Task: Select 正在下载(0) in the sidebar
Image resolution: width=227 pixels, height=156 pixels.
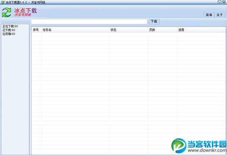Action: click(x=10, y=26)
